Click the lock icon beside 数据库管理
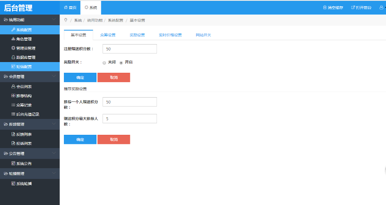 [x=13, y=57]
